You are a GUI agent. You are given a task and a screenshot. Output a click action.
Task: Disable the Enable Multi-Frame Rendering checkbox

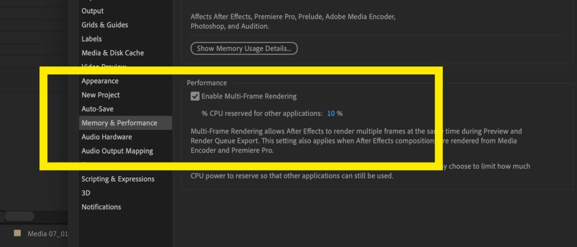tap(195, 96)
